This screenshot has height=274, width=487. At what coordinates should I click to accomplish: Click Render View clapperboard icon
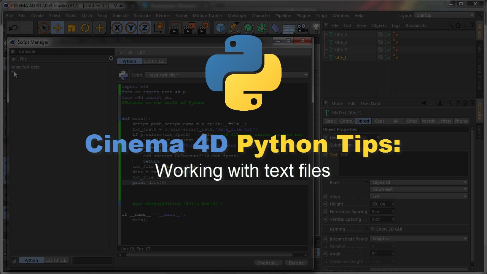tap(175, 28)
